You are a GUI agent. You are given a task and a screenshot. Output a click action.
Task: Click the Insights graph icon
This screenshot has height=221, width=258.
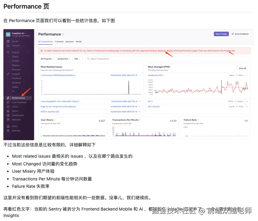pyautogui.click(x=8, y=74)
